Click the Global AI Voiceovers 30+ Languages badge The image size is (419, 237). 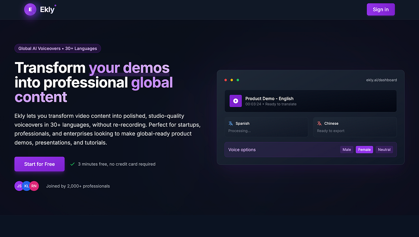click(57, 48)
